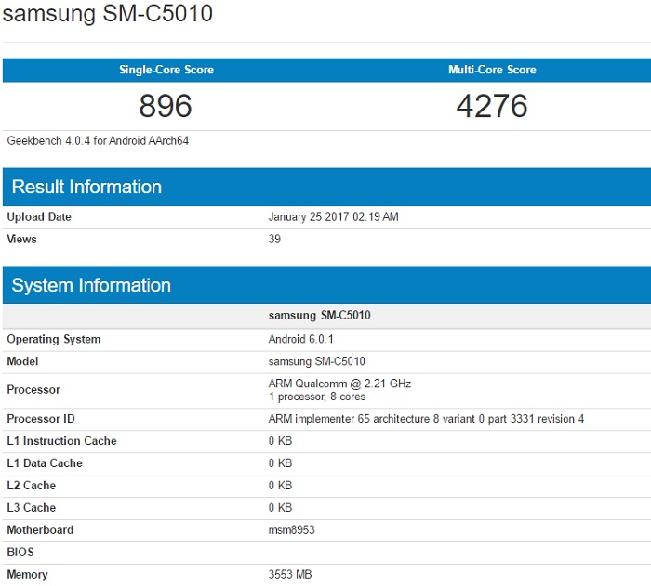This screenshot has height=586, width=651.
Task: Click the single-core score value 896
Action: [x=166, y=106]
